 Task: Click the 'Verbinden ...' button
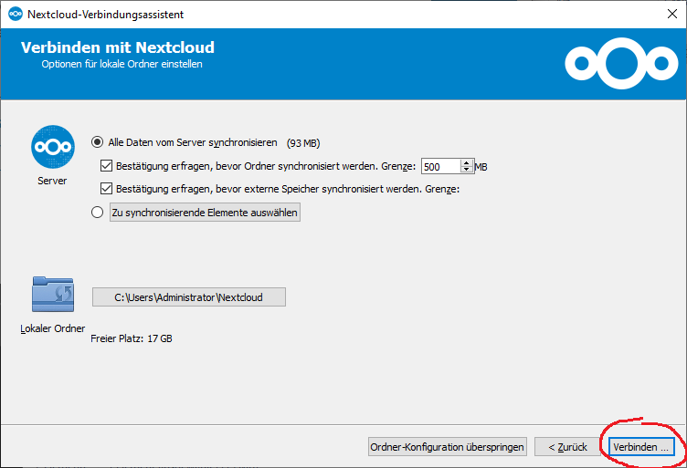pyautogui.click(x=641, y=447)
